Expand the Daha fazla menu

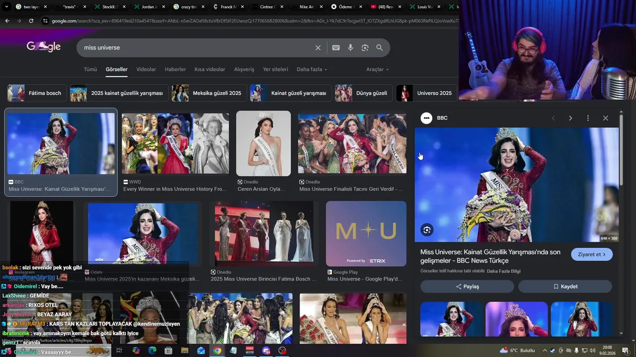click(x=312, y=69)
